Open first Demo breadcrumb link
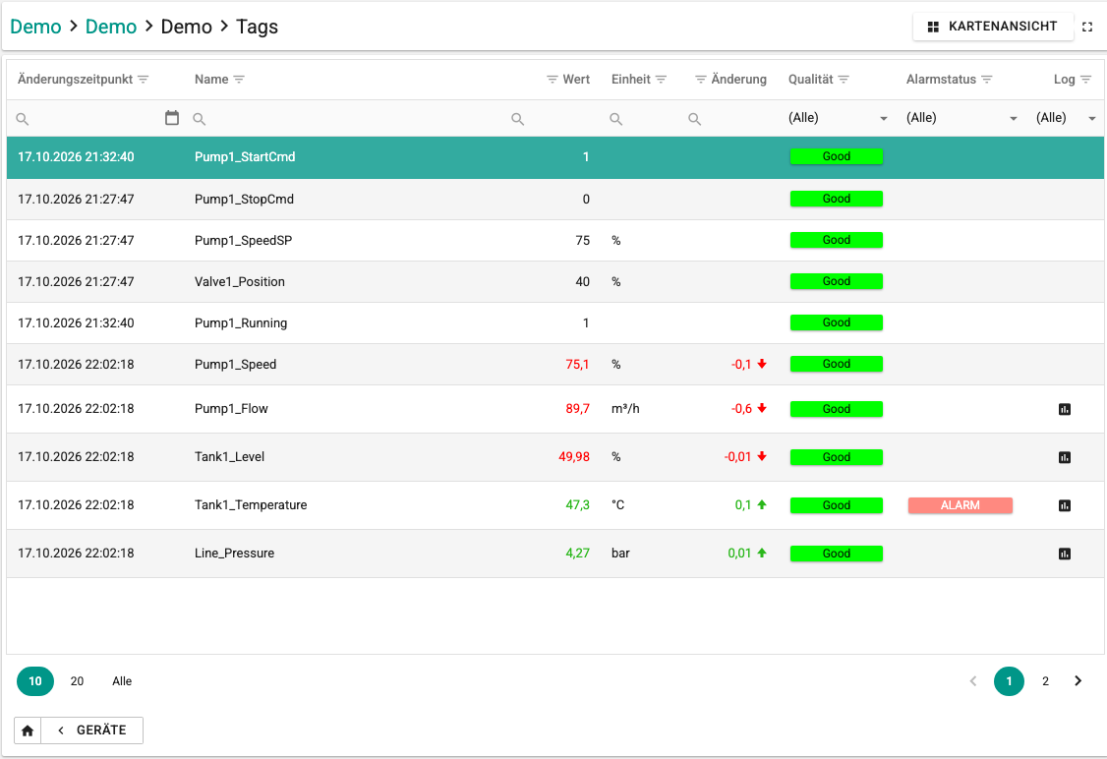The height and width of the screenshot is (759, 1107). [x=35, y=27]
